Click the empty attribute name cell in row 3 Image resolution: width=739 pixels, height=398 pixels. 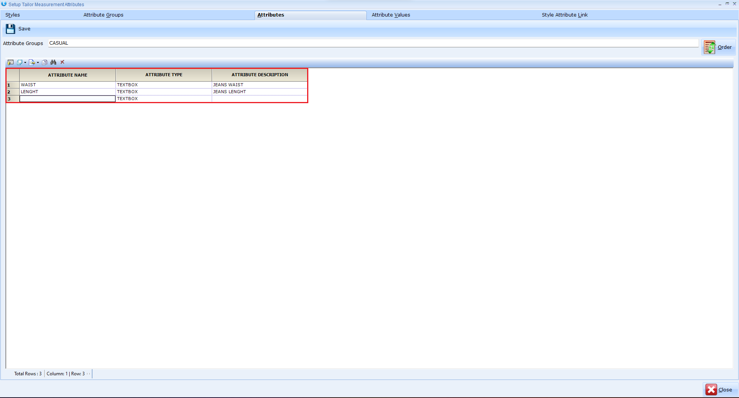[67, 99]
